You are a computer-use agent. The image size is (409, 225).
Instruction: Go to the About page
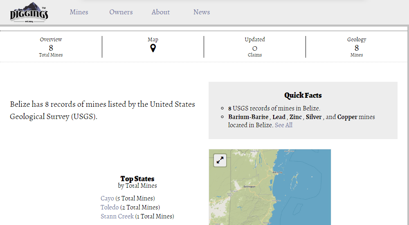[x=160, y=12]
